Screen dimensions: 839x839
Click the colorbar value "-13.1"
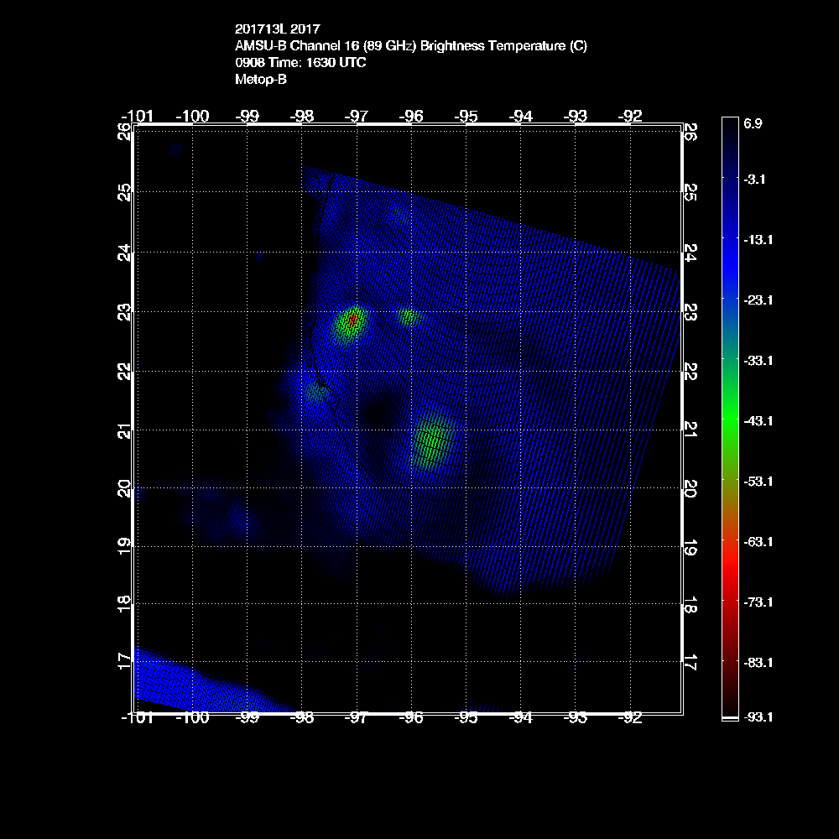point(758,240)
